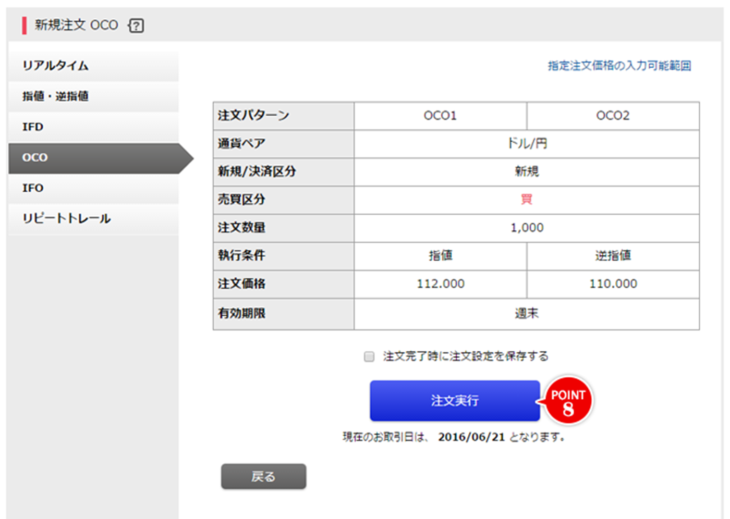Screen dimensions: 730x519
Task: Click the 1,000 order quantity value
Action: tap(527, 228)
